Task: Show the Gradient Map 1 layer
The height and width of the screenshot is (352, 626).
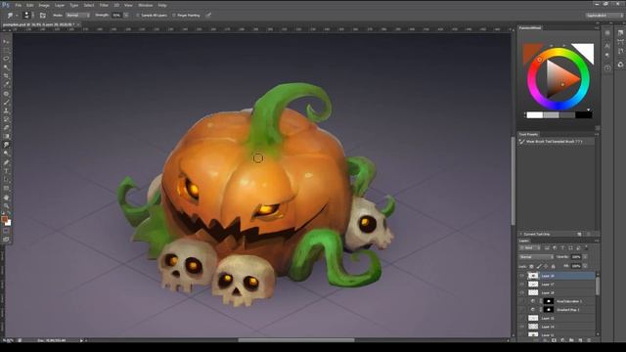Action: (521, 310)
